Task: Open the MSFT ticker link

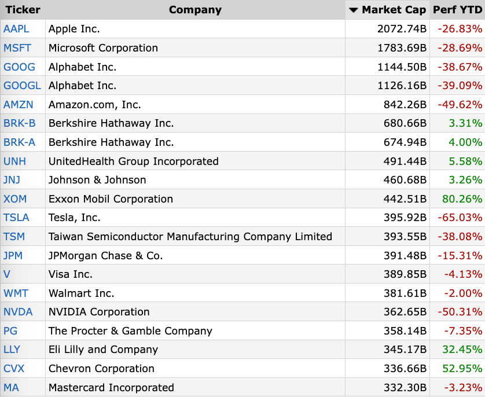Action: tap(17, 48)
